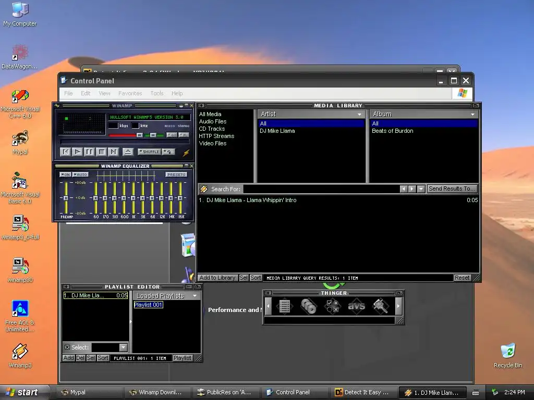Open the View menu in Control Panel
The image size is (534, 400).
click(x=104, y=93)
